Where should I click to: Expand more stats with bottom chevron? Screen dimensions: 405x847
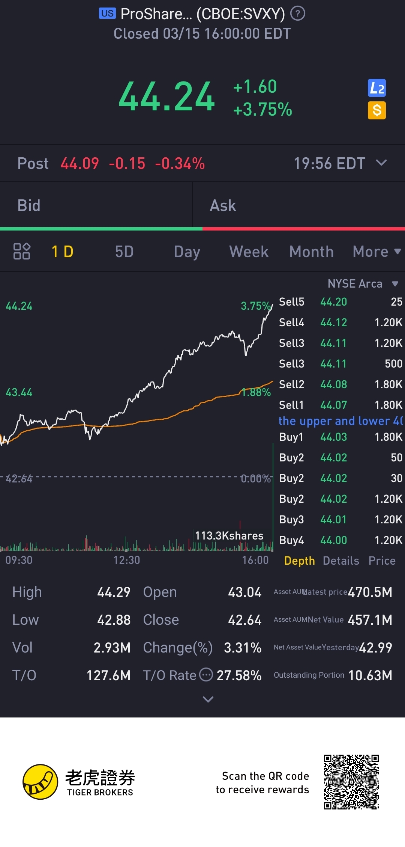click(x=208, y=699)
